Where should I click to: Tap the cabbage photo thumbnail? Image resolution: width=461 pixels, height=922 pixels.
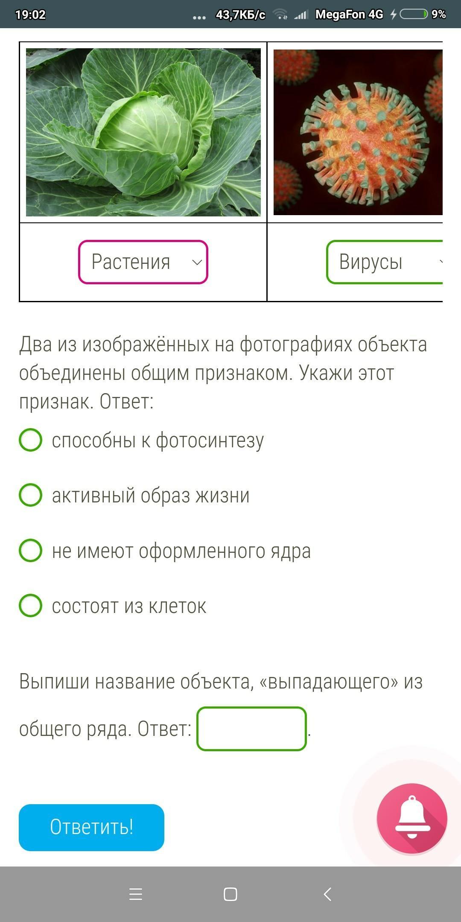[x=143, y=132]
